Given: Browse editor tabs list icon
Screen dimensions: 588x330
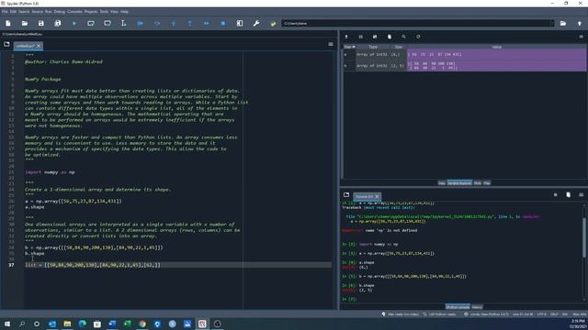Looking at the screenshot, I should [x=6, y=44].
